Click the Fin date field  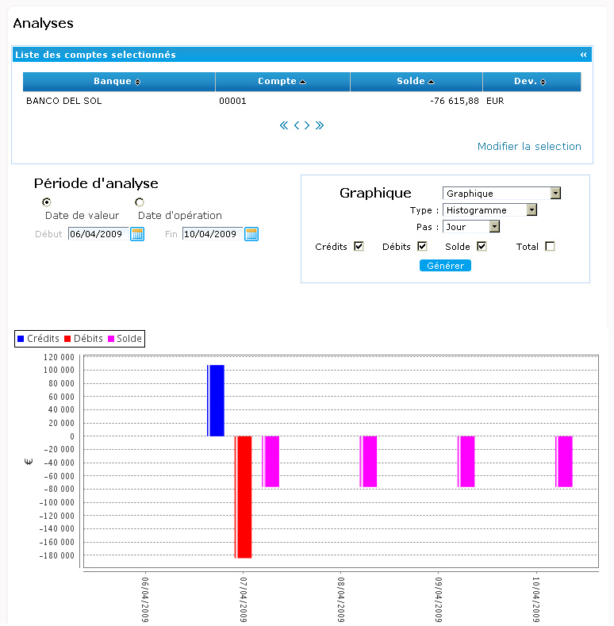click(x=213, y=234)
